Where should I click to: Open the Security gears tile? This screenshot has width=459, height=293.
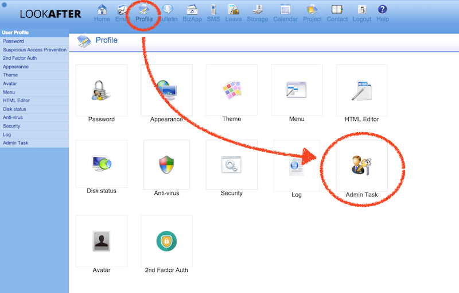point(232,165)
